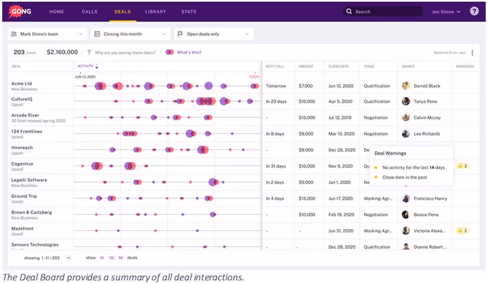Expand Mark Stone's team dropdown
487x283 pixels.
(47, 34)
